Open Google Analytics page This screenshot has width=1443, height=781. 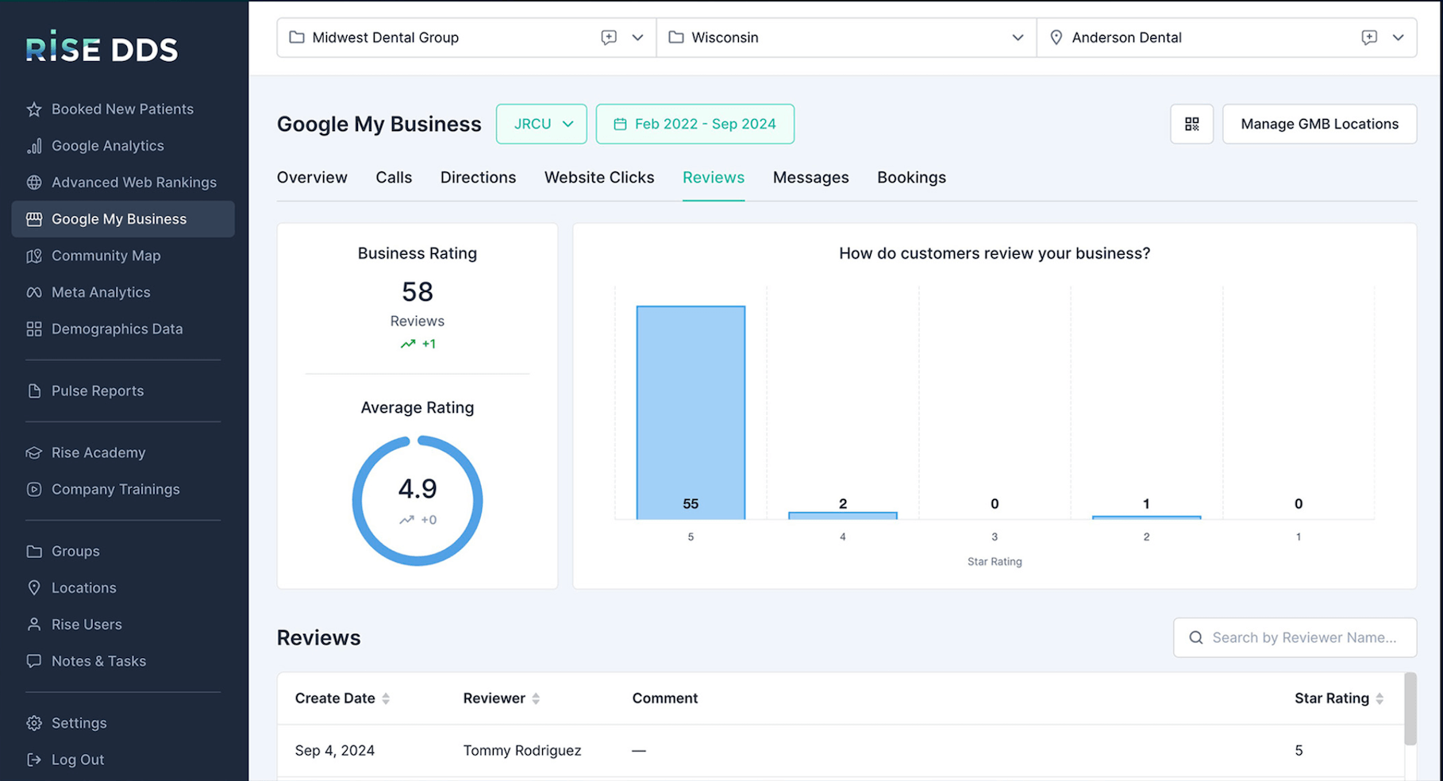coord(123,146)
